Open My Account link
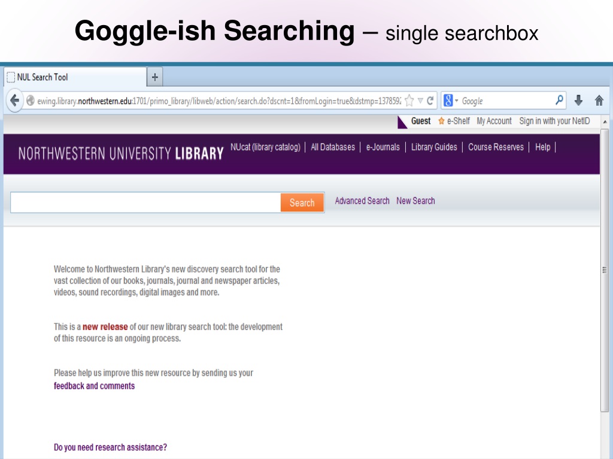This screenshot has width=613, height=459. 494,121
